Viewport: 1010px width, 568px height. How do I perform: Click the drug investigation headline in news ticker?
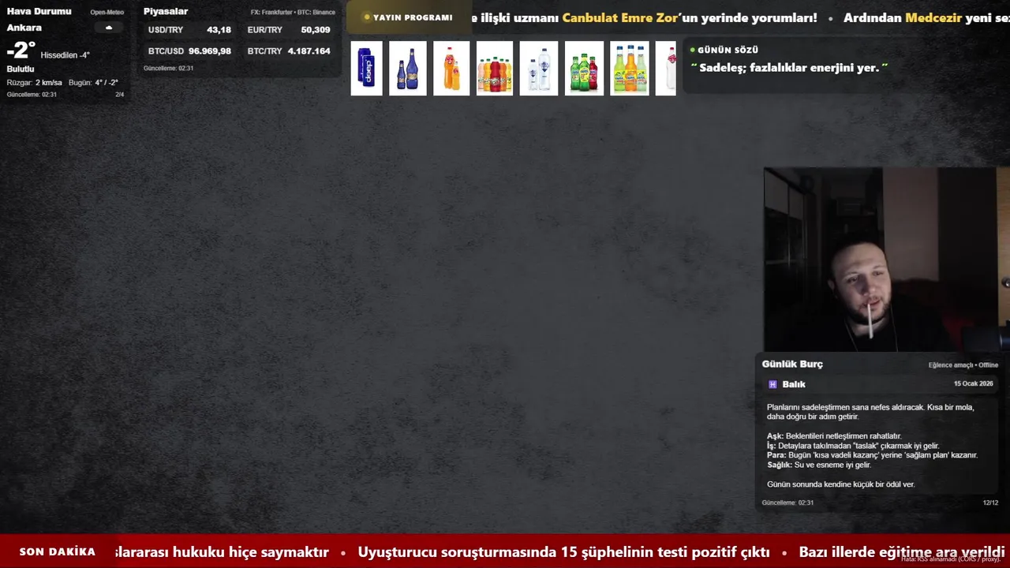click(563, 552)
